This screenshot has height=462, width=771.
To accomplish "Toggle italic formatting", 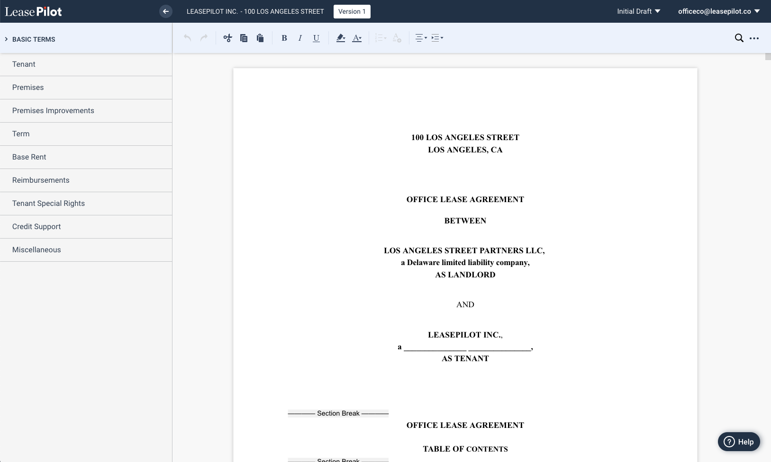I will point(300,38).
